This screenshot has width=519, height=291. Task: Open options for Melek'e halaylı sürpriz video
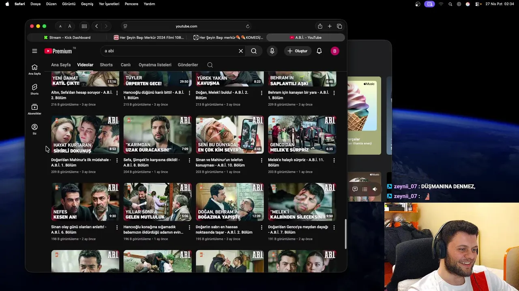[x=334, y=160]
